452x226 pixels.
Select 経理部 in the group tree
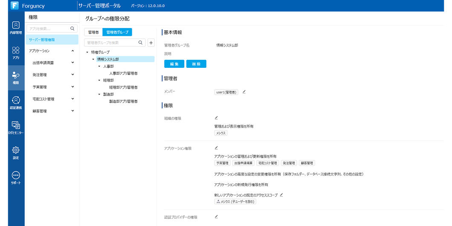tap(108, 81)
